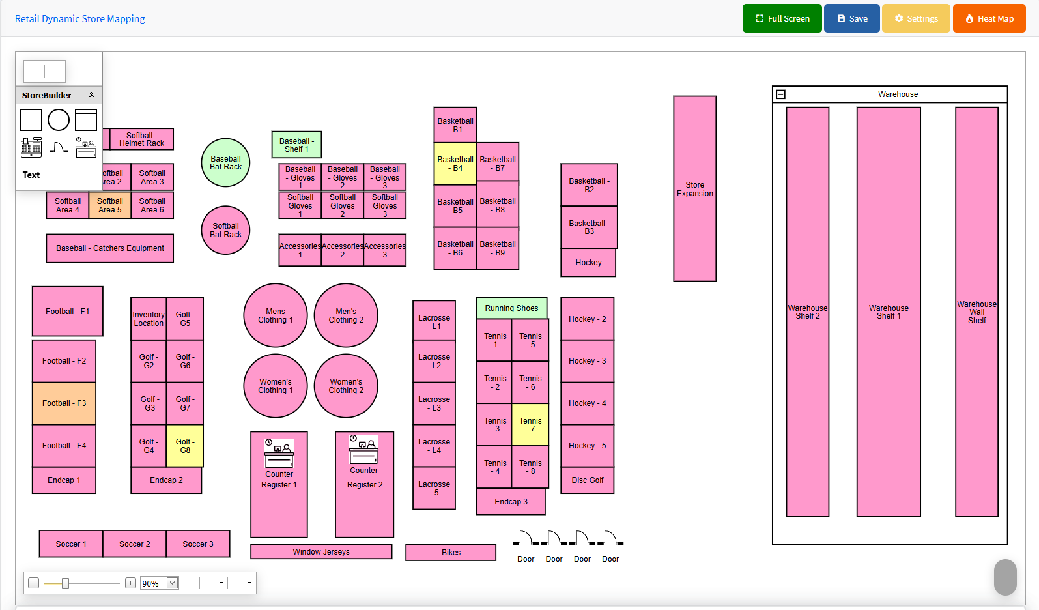Image resolution: width=1039 pixels, height=610 pixels.
Task: Select the Counter Register 2 icon
Action: [363, 450]
